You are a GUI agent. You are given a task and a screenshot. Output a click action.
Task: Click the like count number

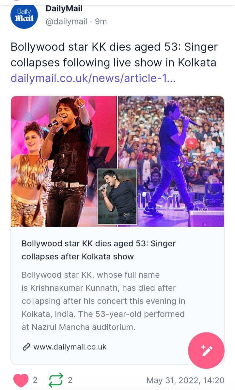(35, 380)
